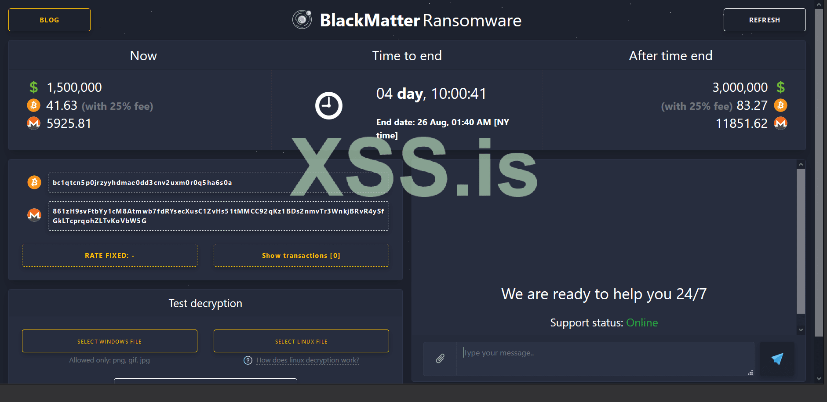Click the REFRESH button
Viewport: 827px width, 402px height.
coord(765,20)
